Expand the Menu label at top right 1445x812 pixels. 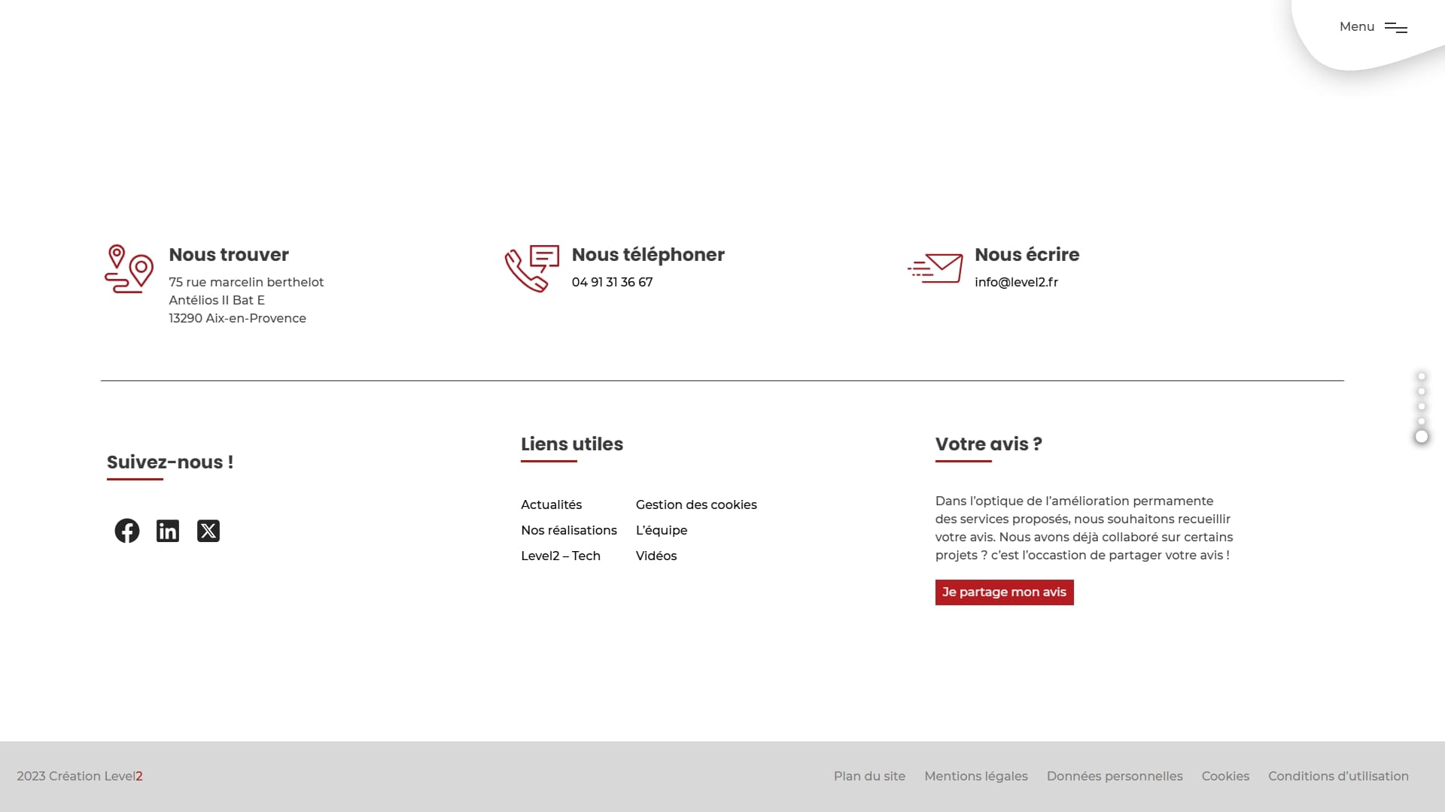point(1357,26)
